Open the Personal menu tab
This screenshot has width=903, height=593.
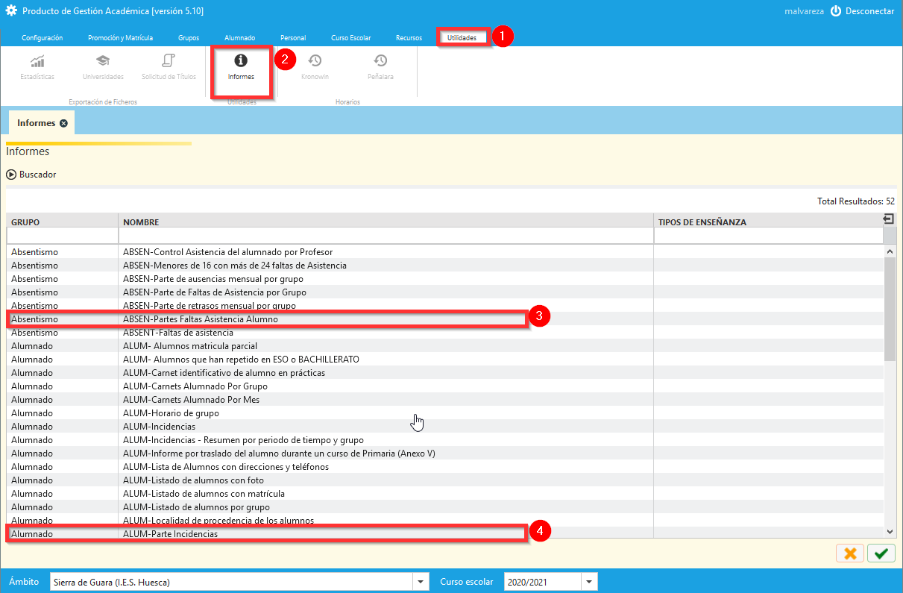[x=293, y=37]
